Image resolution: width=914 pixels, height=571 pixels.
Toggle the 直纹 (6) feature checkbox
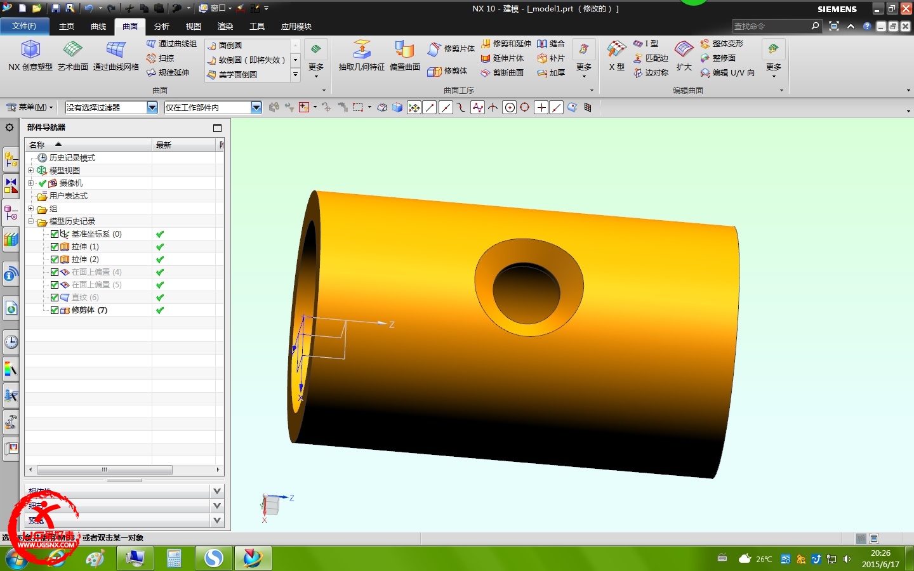55,298
